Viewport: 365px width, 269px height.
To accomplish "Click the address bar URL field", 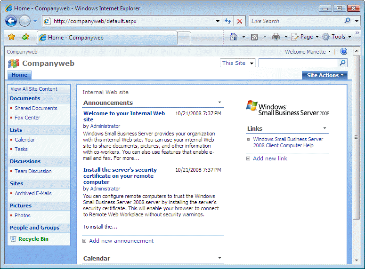I will [133, 21].
